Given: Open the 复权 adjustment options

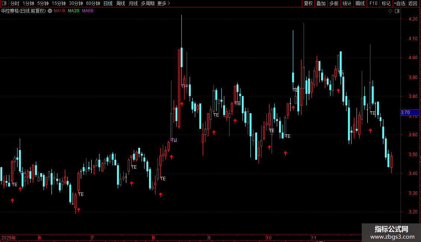Looking at the screenshot, I should [x=308, y=3].
